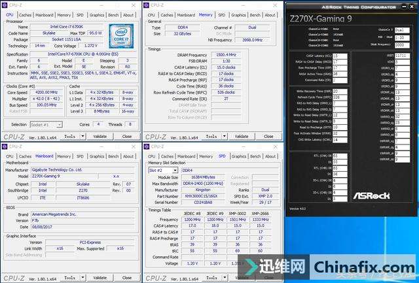Open Bench tab in the SPD-tab window

point(255,157)
